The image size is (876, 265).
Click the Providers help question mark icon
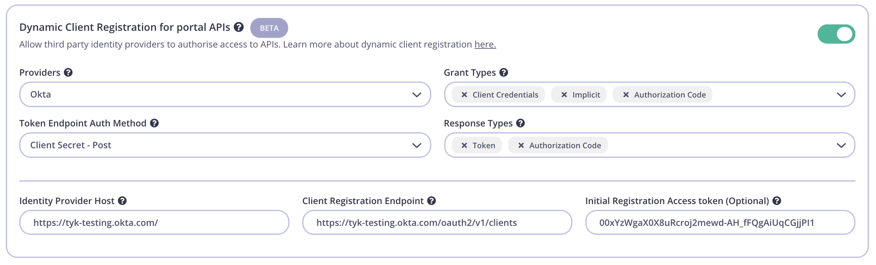68,73
